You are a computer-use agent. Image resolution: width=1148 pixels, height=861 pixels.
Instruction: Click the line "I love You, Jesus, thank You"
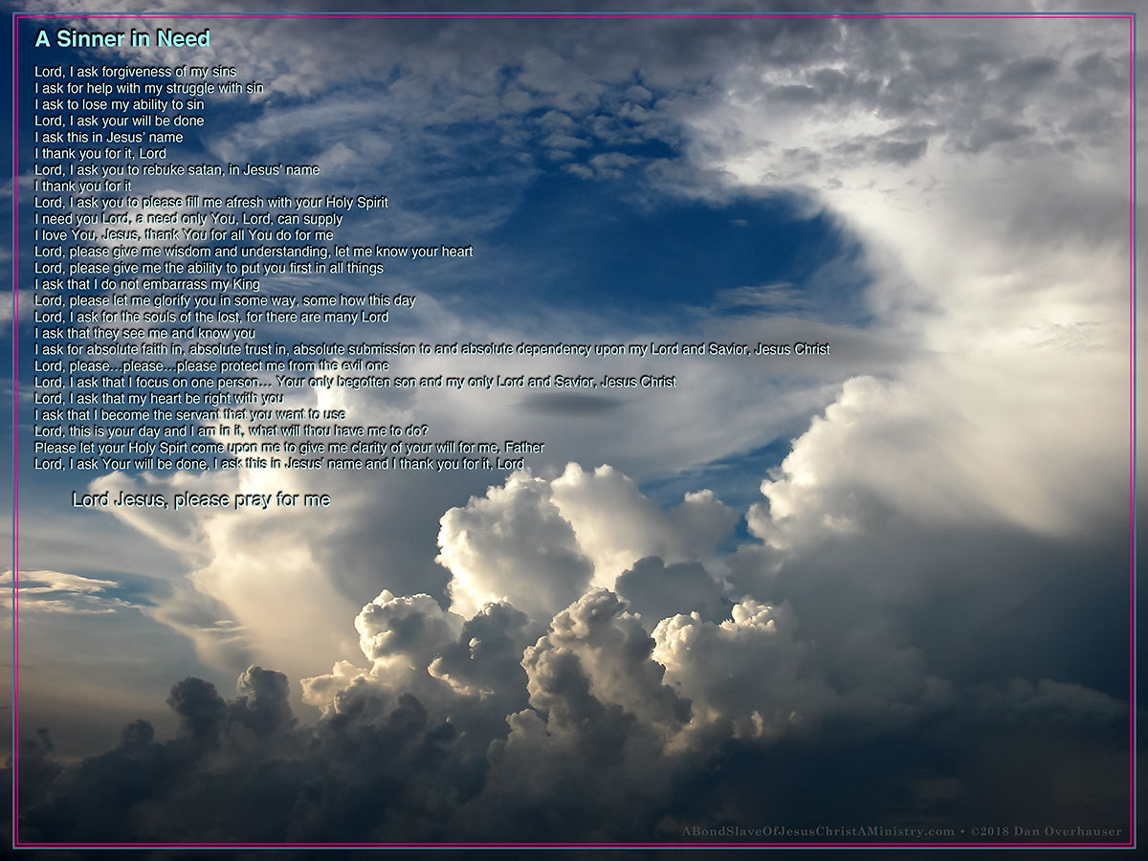click(x=184, y=235)
